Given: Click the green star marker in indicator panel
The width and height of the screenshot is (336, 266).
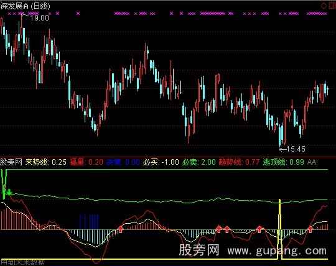Looking at the screenshot, I should coord(9,193).
